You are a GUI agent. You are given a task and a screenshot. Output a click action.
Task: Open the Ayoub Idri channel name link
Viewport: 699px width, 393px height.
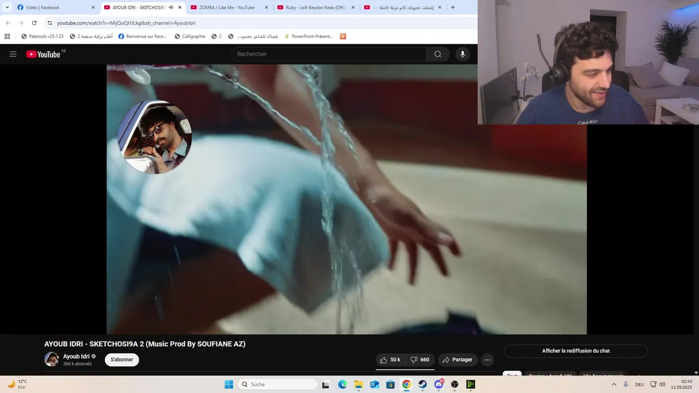pyautogui.click(x=76, y=356)
